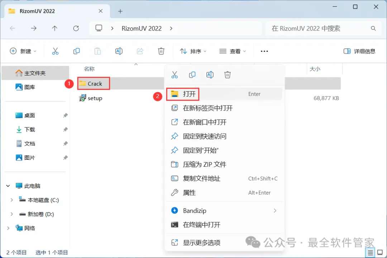Choose 打开 in the context menu
The height and width of the screenshot is (258, 387).
[224, 94]
